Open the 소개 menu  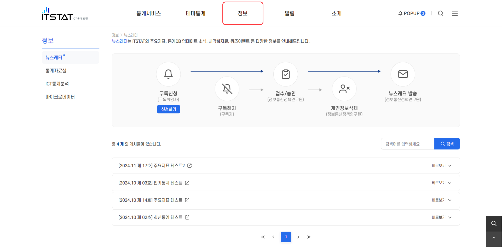click(x=337, y=13)
